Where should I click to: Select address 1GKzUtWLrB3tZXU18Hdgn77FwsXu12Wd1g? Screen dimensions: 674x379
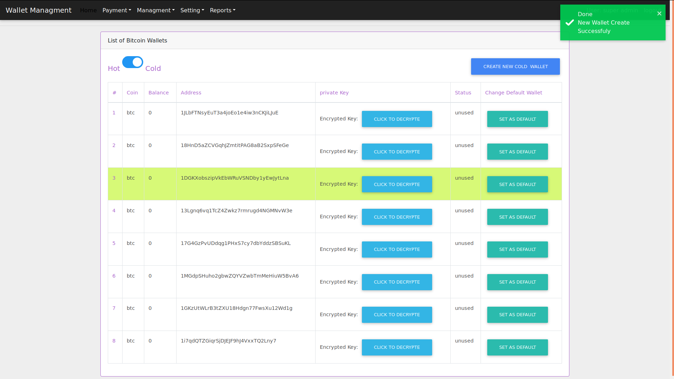tap(237, 308)
